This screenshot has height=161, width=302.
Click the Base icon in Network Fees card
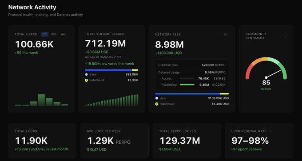(157, 98)
